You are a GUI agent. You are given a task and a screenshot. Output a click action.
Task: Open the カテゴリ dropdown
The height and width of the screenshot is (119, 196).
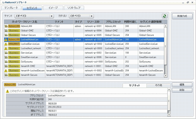(81, 16)
